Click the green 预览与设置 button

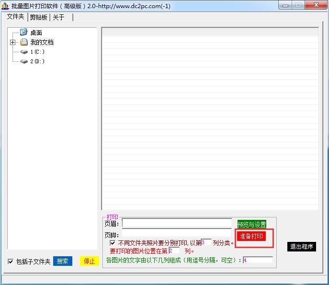(251, 225)
